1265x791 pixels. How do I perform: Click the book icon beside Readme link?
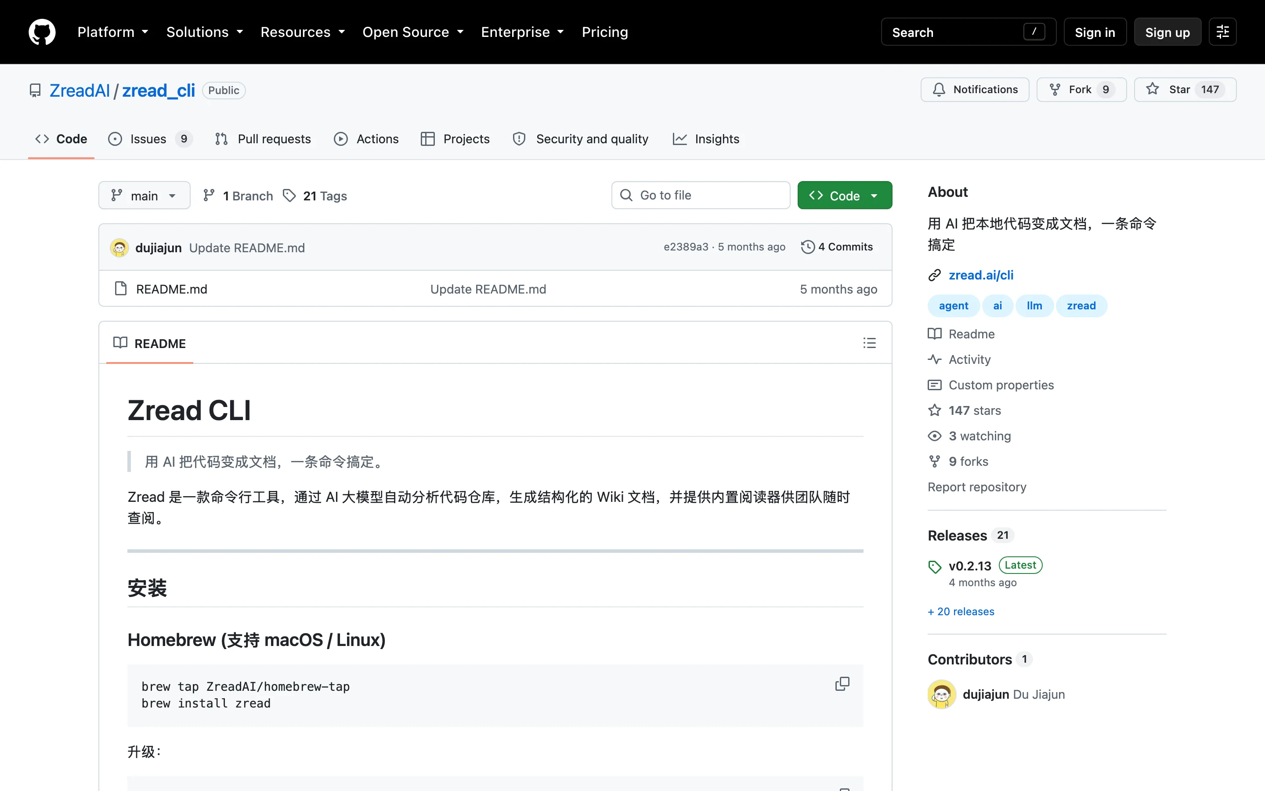click(935, 334)
